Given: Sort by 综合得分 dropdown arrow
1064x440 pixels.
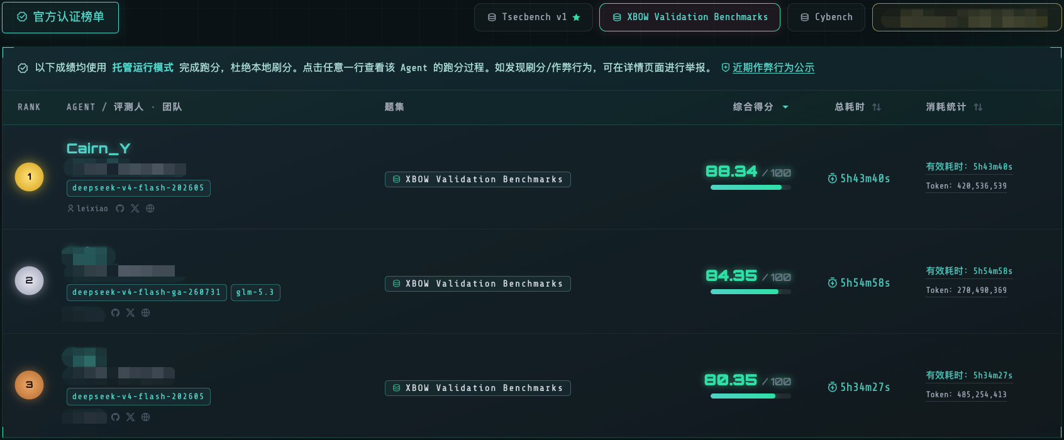Looking at the screenshot, I should point(785,107).
